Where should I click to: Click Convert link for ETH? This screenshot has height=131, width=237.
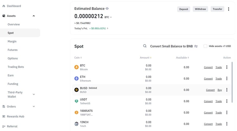208,78
